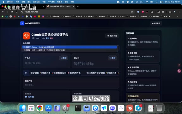Viewport: 182px width, 114px height.
Task: Click the 3. 发送验证码 tutorial card
Action: 143,71
